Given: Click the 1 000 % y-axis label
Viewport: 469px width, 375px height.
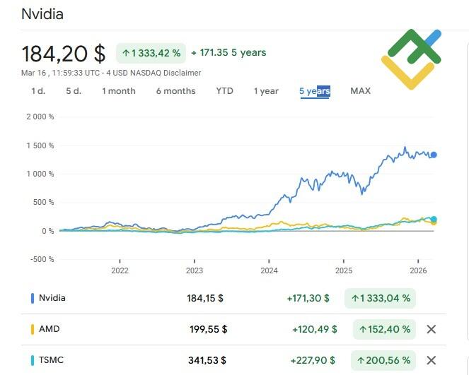Looking at the screenshot, I should point(40,174).
